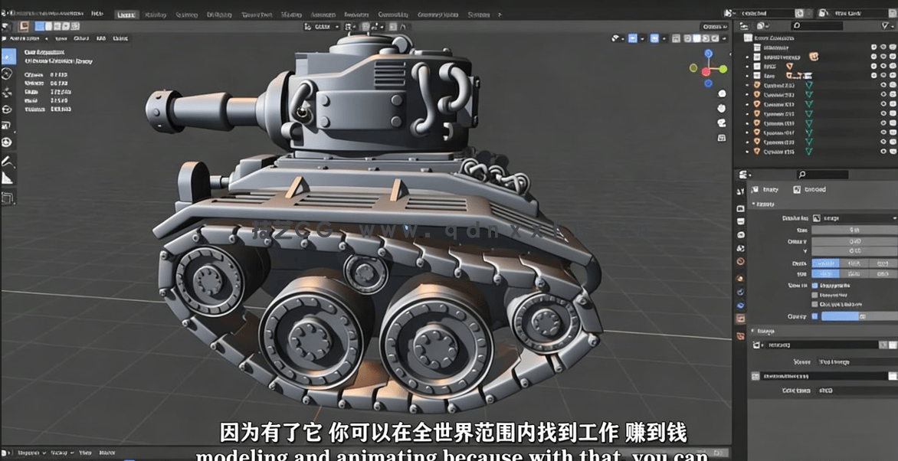
Task: Open the Help menu in the top bar
Action: pyautogui.click(x=97, y=14)
